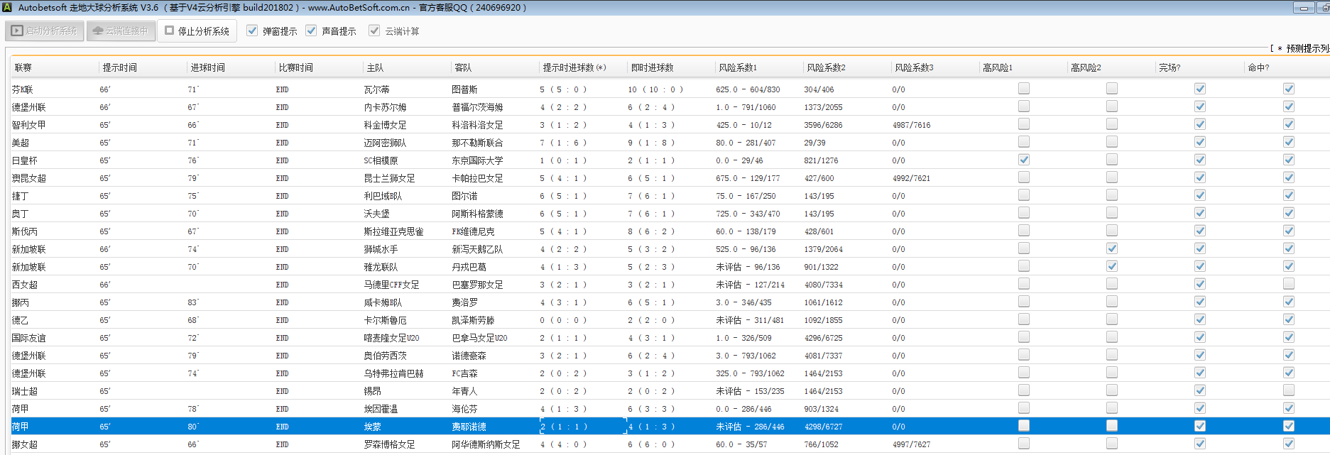Click the 停止分析系统 stop button
Viewport: 1330px width, 455px height.
[197, 31]
